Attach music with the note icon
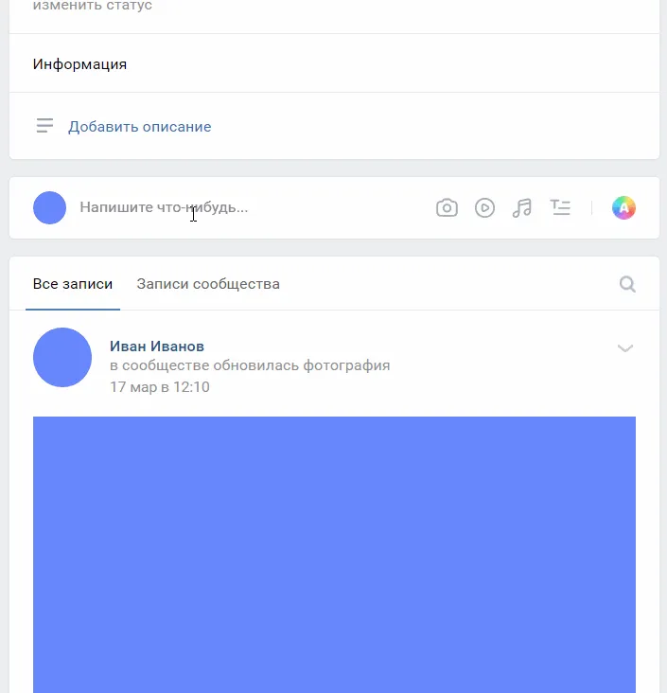667x693 pixels. [x=522, y=207]
